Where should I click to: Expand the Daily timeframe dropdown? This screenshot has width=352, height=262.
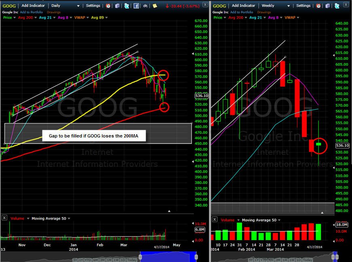78,6
